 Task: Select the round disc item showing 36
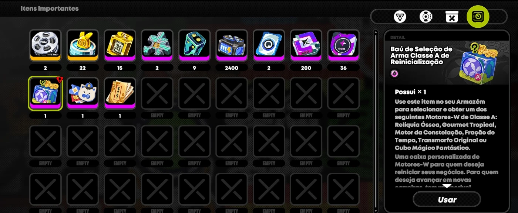[x=343, y=45]
